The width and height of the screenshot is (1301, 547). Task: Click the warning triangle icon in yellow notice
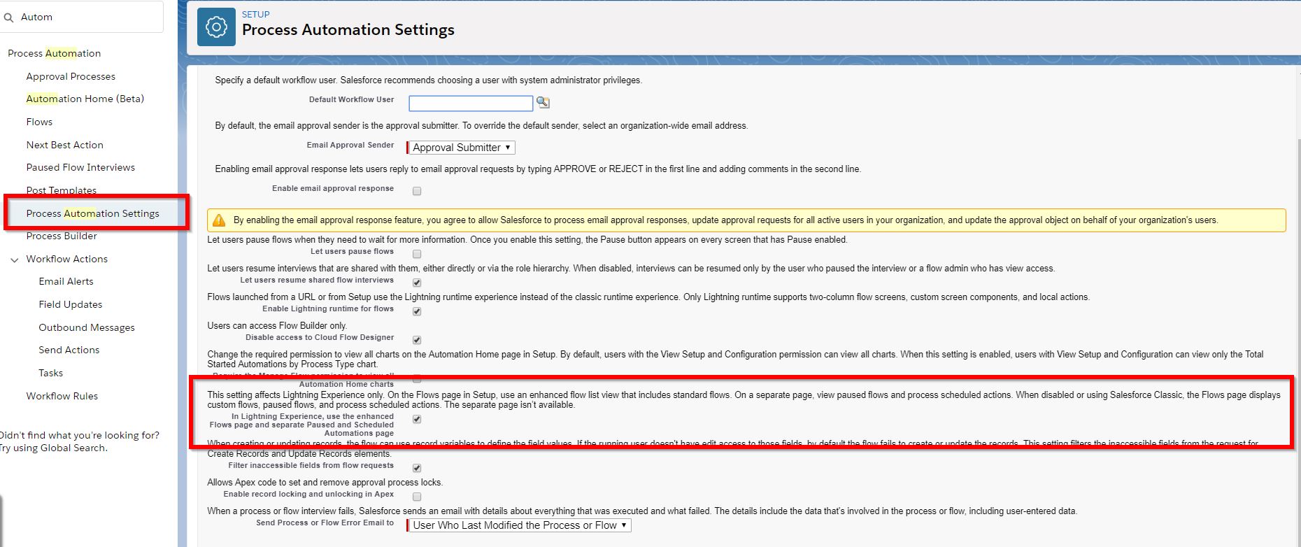point(219,220)
